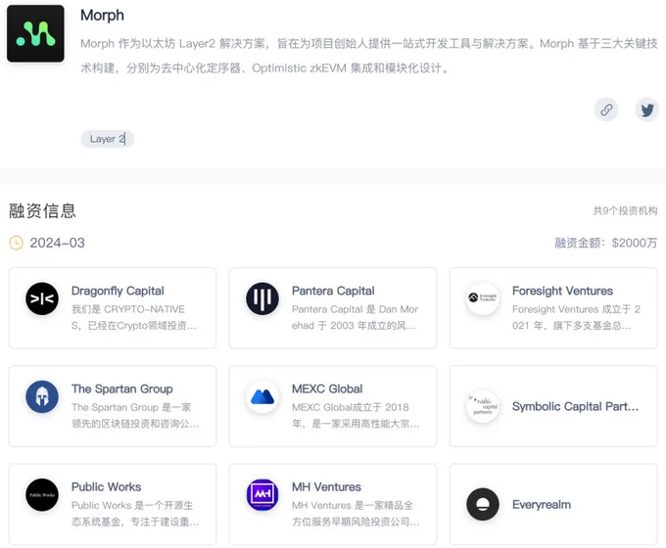Click the Pantera Capital logo
This screenshot has height=548, width=666.
tap(262, 298)
